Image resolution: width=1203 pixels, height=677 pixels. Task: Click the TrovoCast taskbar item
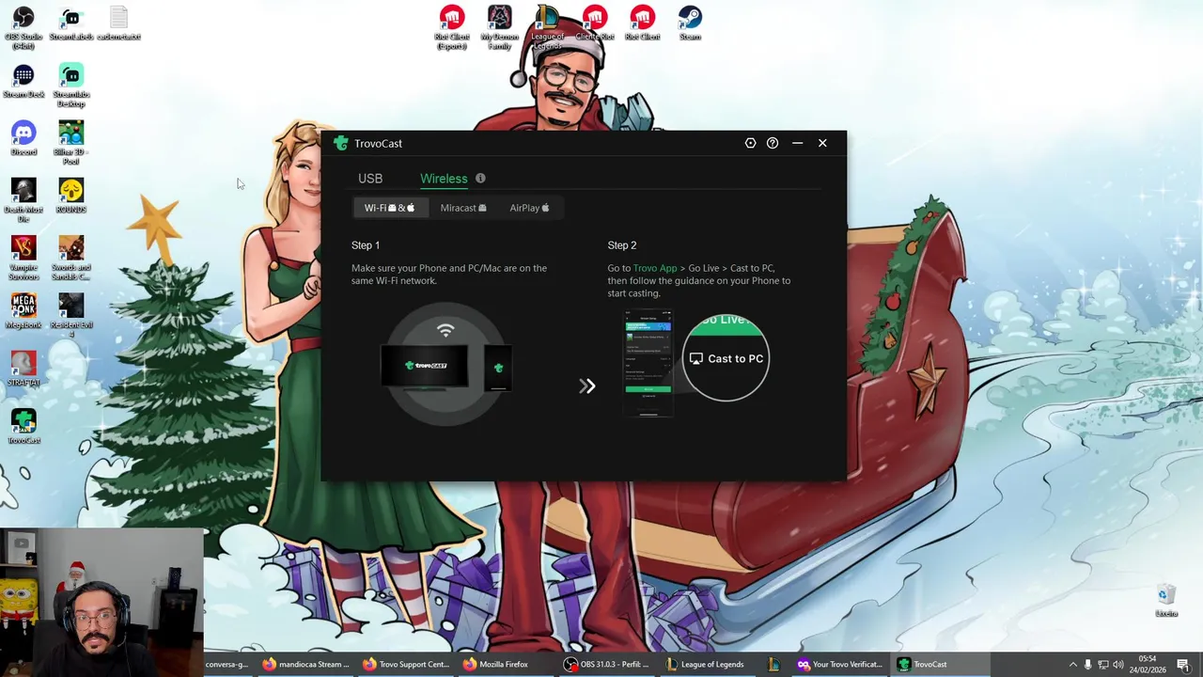tap(938, 664)
